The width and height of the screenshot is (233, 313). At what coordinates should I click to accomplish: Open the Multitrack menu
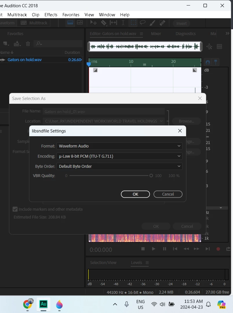pos(17,14)
